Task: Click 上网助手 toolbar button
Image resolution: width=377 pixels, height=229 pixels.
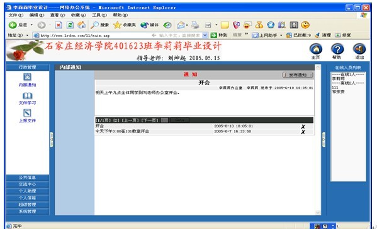Action: click(264, 35)
